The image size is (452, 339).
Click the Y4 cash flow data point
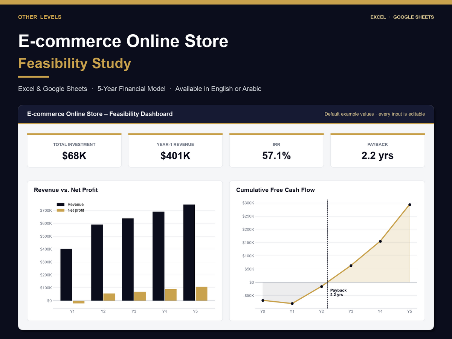click(x=380, y=241)
